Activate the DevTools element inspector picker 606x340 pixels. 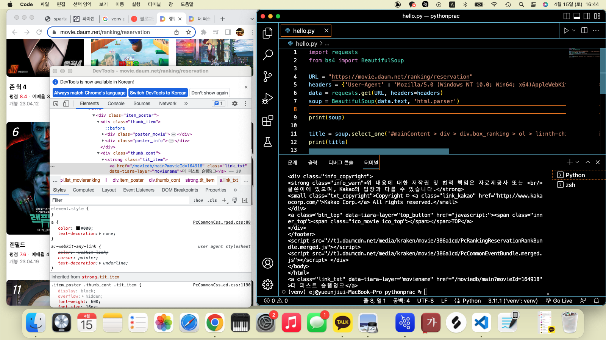click(56, 104)
